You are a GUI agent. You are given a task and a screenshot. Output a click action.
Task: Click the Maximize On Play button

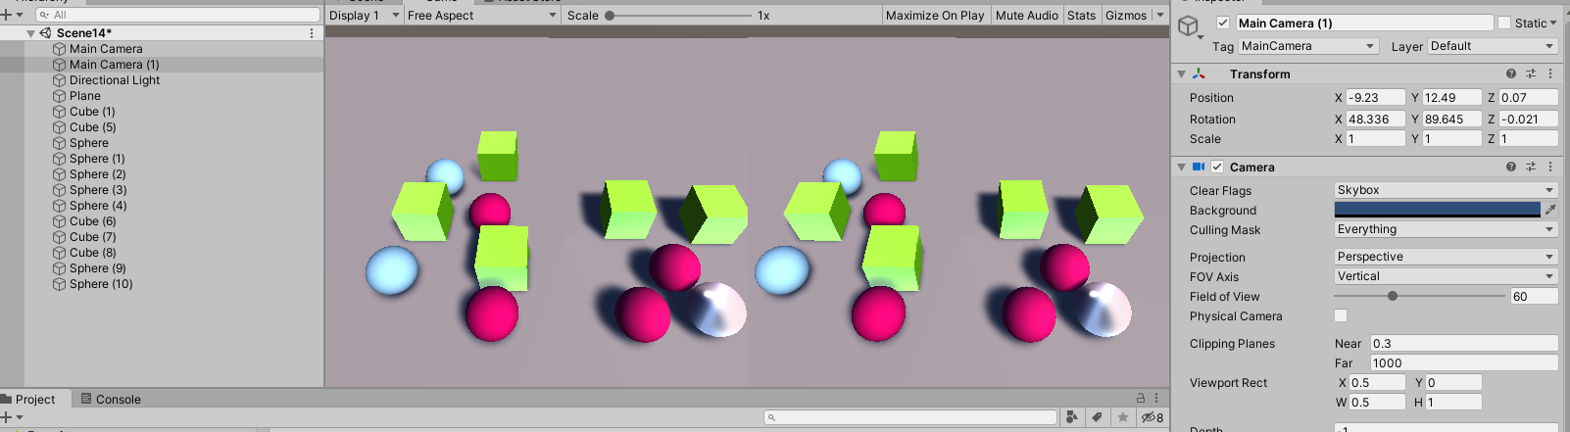pos(935,16)
